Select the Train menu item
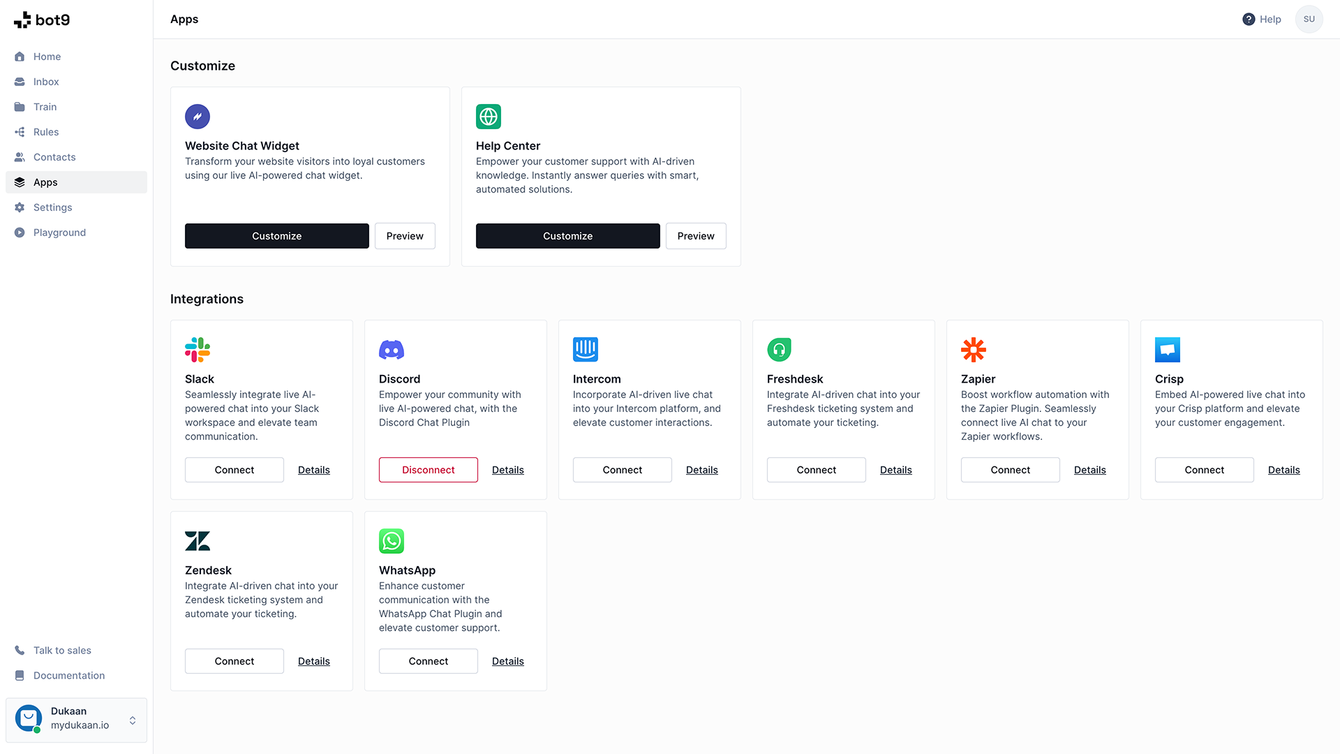Image resolution: width=1340 pixels, height=754 pixels. [44, 106]
